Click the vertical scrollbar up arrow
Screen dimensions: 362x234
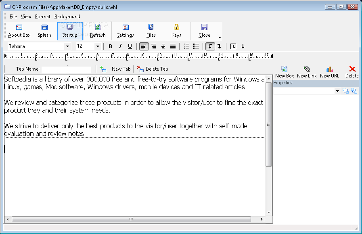(269, 79)
